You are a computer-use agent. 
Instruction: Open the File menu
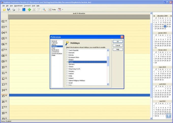point(4,6)
